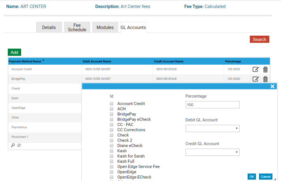Click the refresh icon below the grid
This screenshot has width=281, height=181.
tap(19, 145)
